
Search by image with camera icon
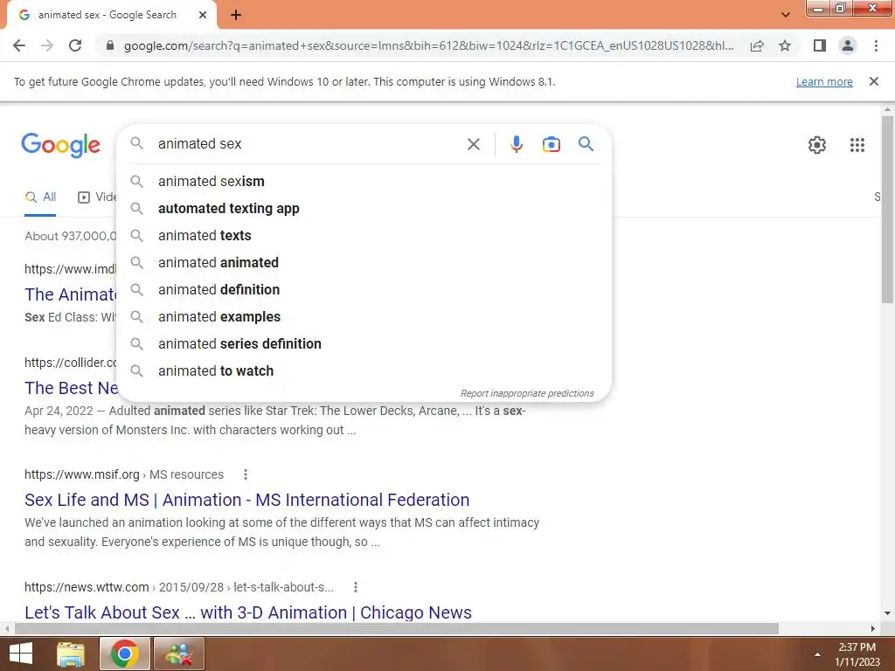tap(551, 144)
